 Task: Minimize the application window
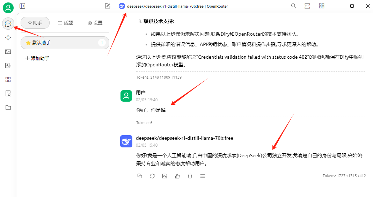[x=336, y=6]
